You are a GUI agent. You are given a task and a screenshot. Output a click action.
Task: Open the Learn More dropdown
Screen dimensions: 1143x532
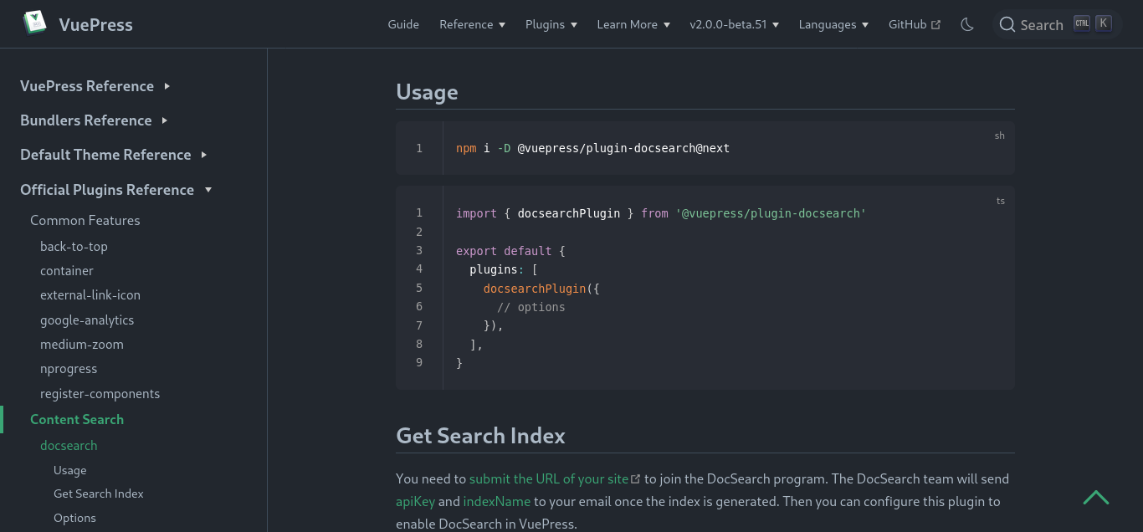coord(633,24)
